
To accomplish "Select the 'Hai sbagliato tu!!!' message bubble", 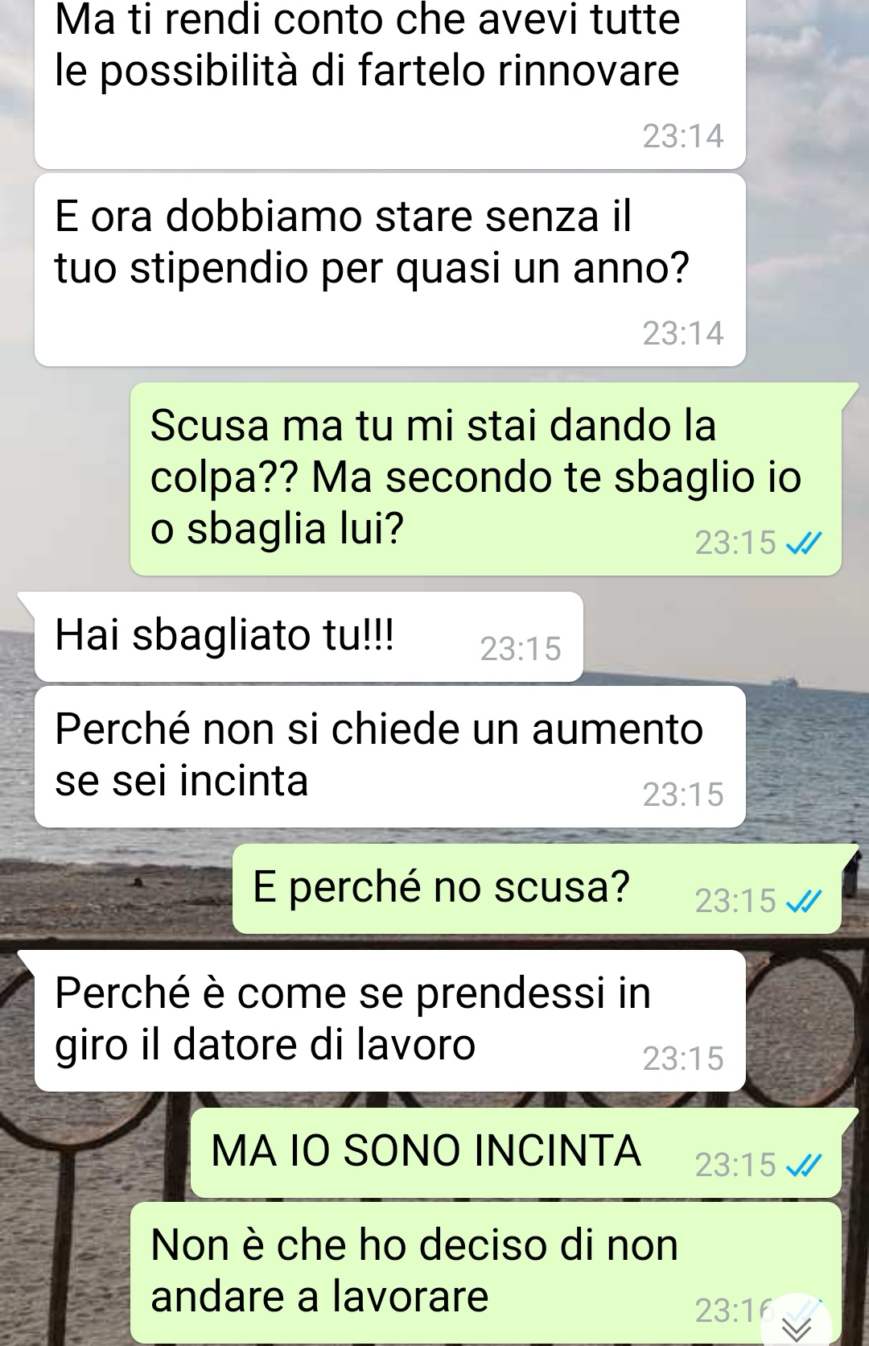I will [308, 637].
